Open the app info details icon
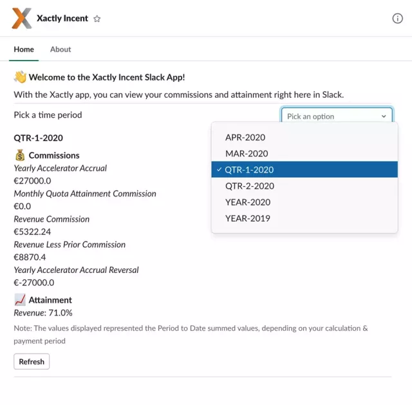 [397, 19]
